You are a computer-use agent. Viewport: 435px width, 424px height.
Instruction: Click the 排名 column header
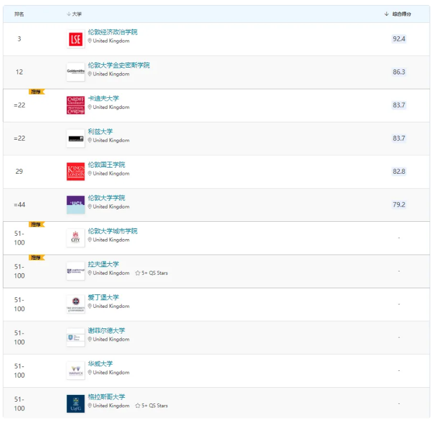point(19,14)
